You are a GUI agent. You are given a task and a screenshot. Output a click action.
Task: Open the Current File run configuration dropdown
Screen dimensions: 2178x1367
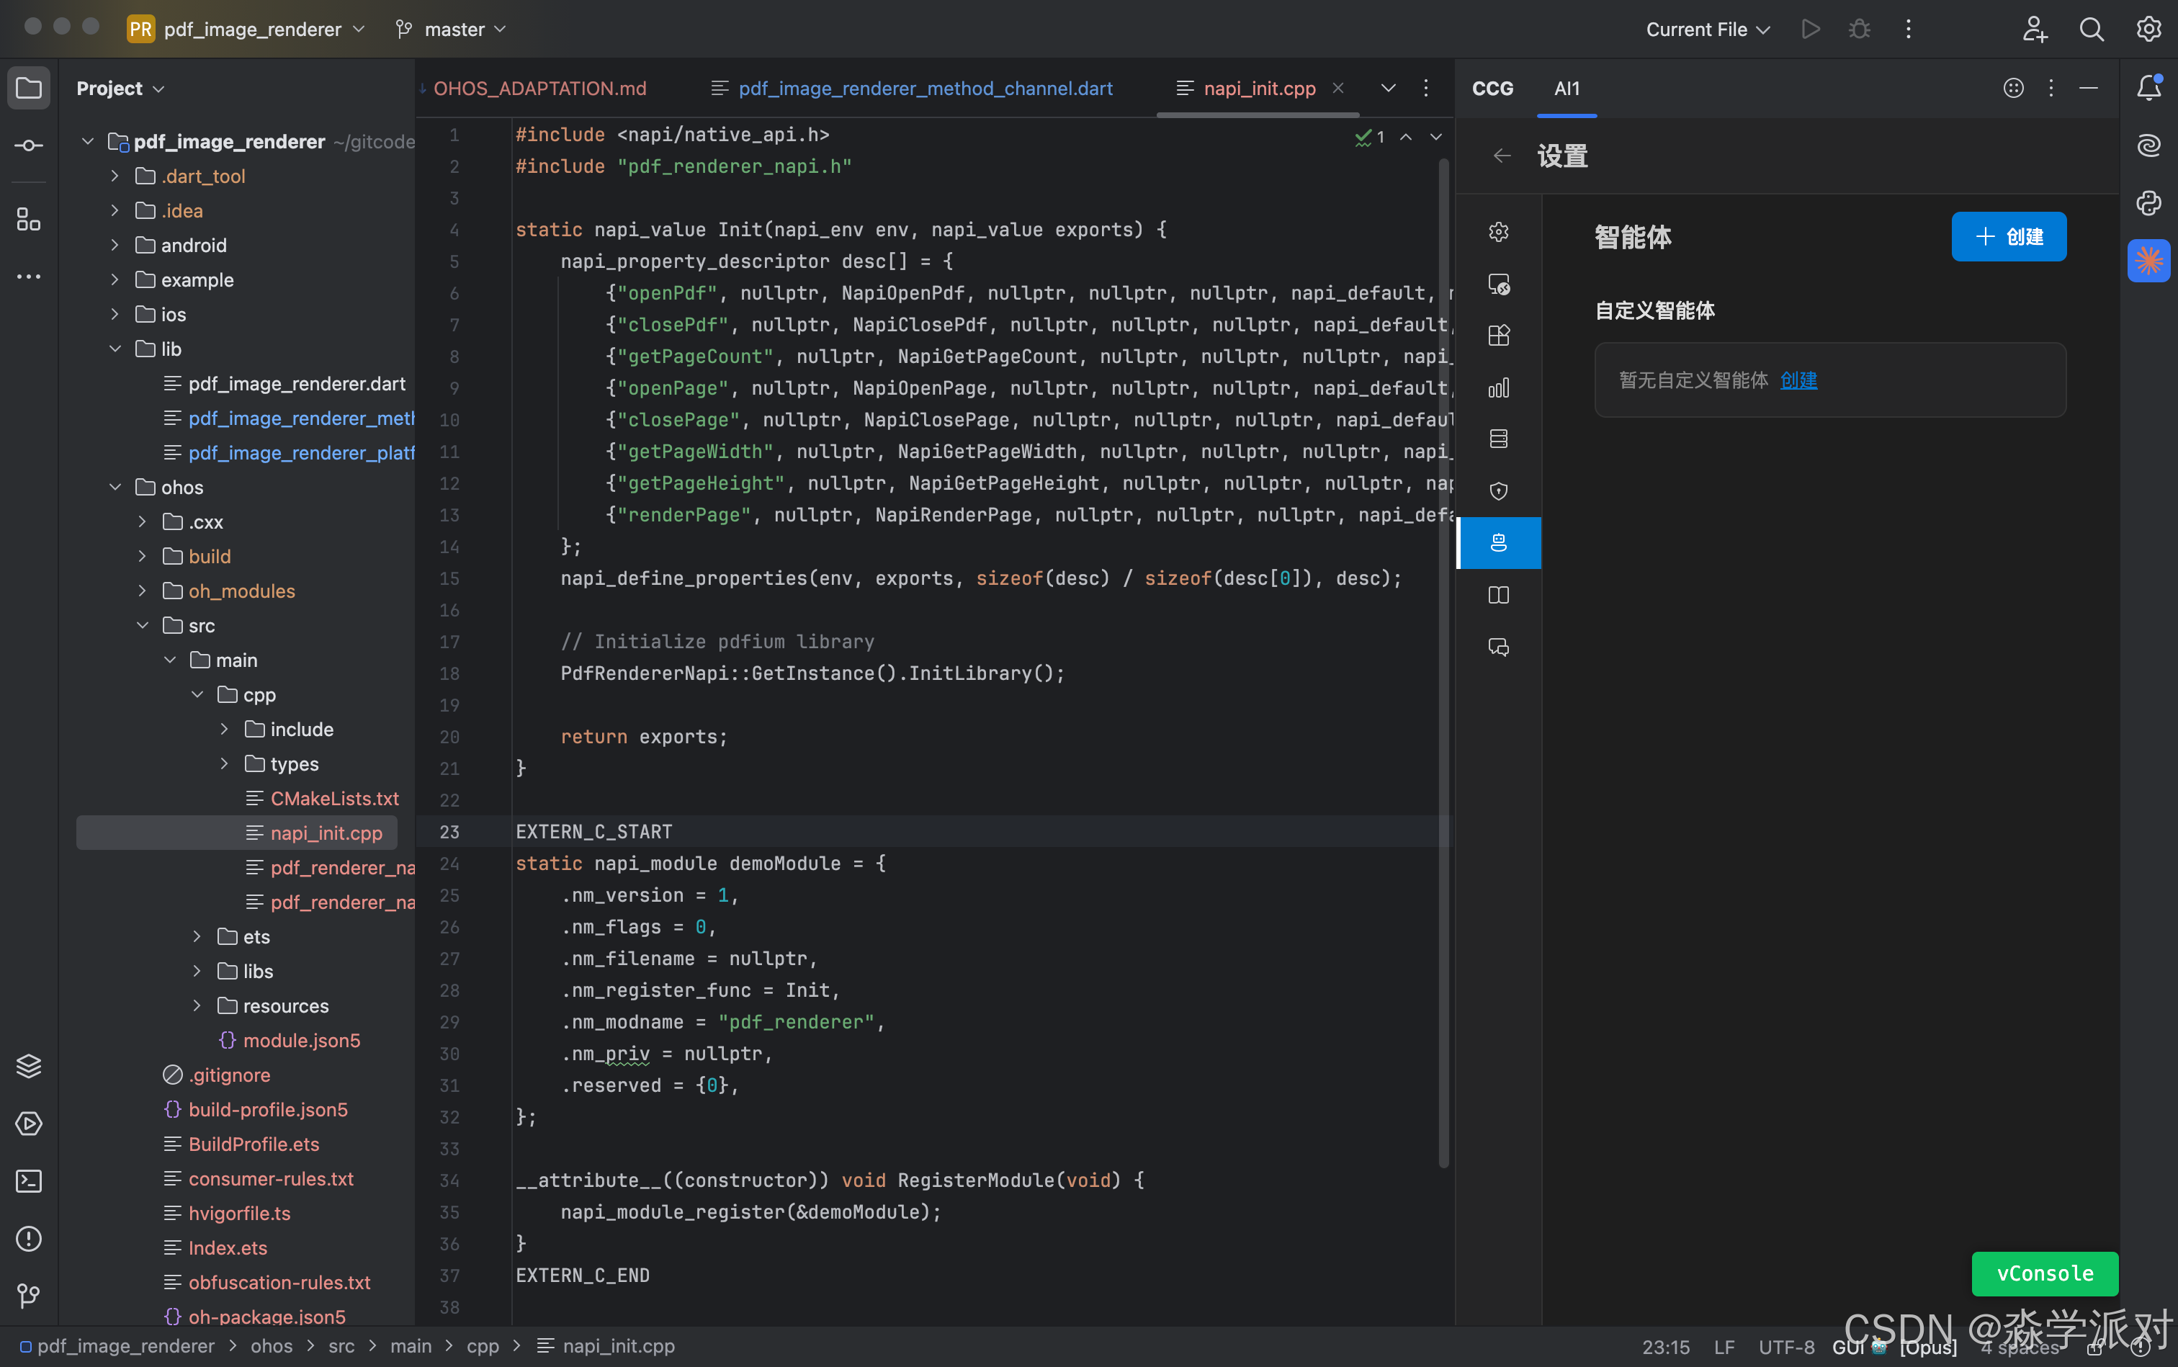[x=1707, y=29]
